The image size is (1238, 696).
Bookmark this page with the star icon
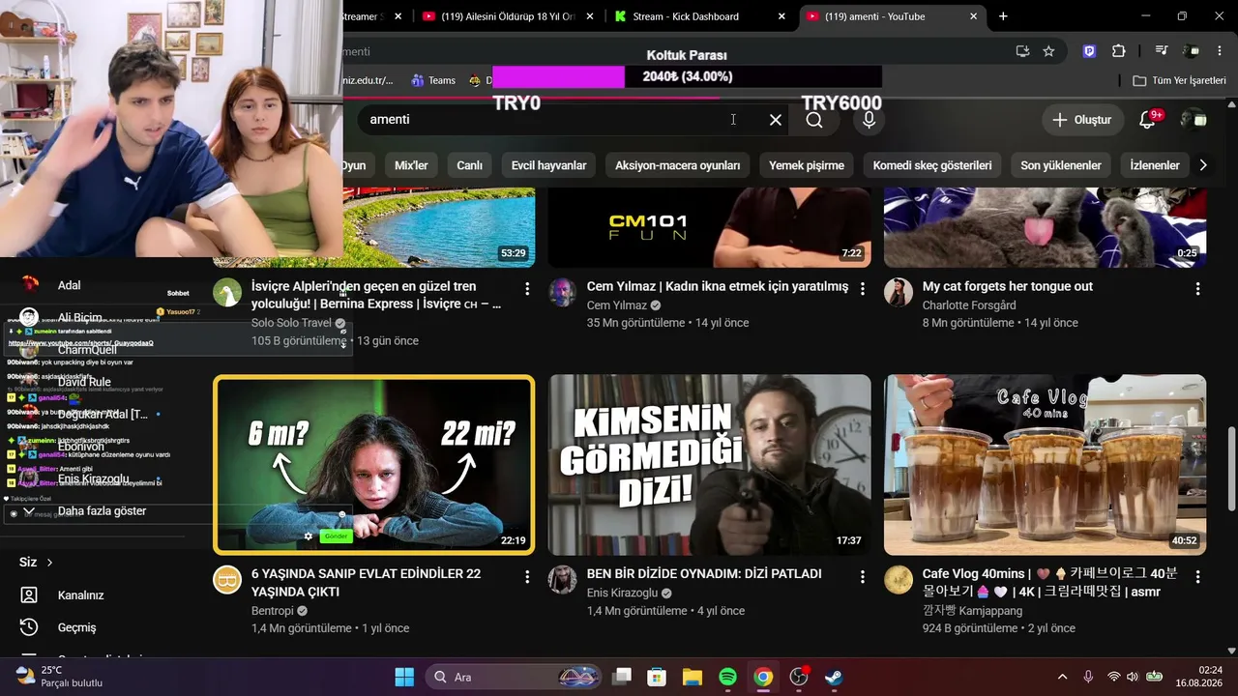pyautogui.click(x=1048, y=51)
